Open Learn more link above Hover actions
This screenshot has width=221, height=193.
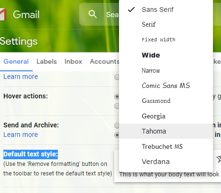click(x=21, y=77)
